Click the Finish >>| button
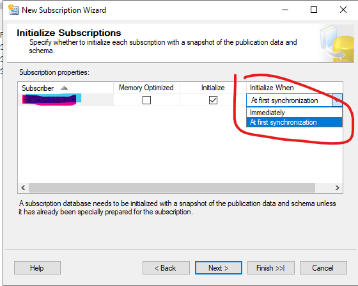Viewport: 358px width, 286px height. [x=271, y=267]
